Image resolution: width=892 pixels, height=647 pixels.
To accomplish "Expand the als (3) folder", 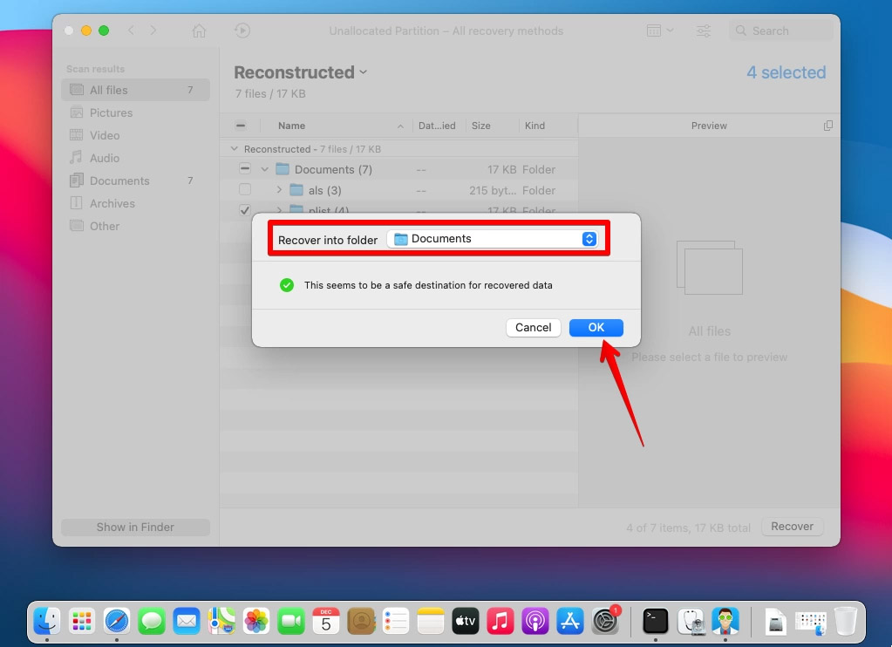I will [279, 189].
